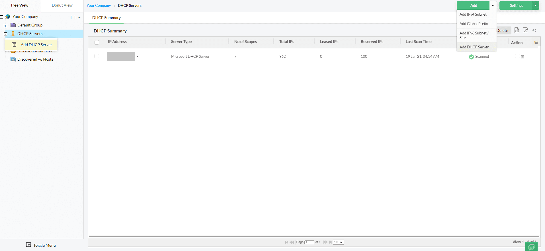Expand the arrow beside the masked IP address
Image resolution: width=545 pixels, height=251 pixels.
[137, 56]
